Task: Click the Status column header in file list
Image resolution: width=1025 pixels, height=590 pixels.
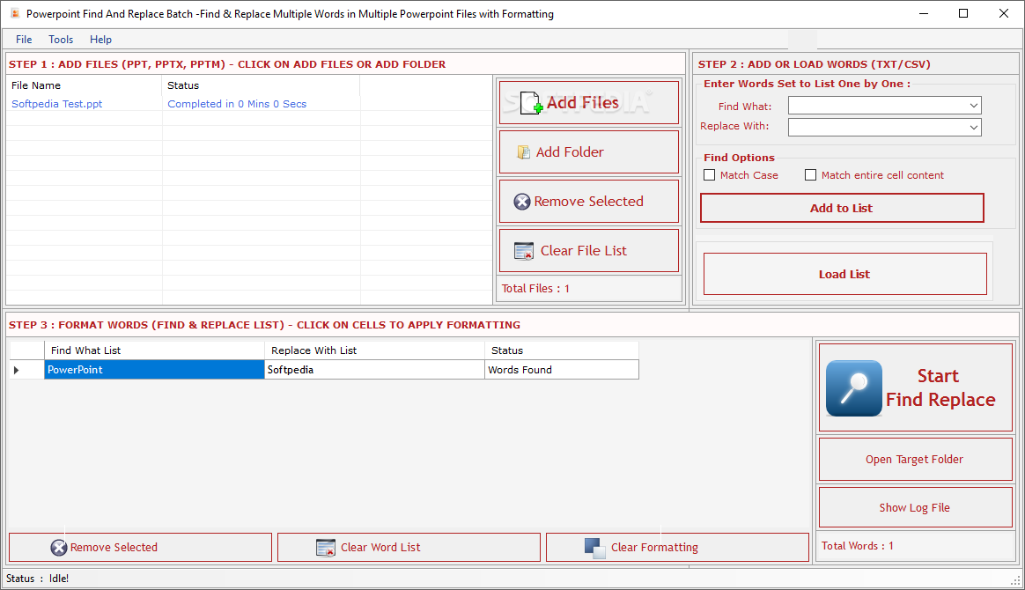Action: click(x=261, y=85)
